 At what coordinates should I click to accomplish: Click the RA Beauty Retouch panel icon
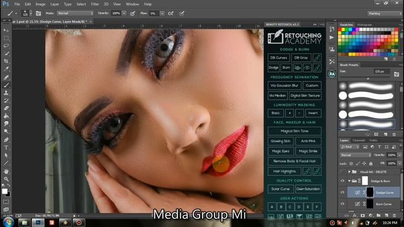point(332,74)
